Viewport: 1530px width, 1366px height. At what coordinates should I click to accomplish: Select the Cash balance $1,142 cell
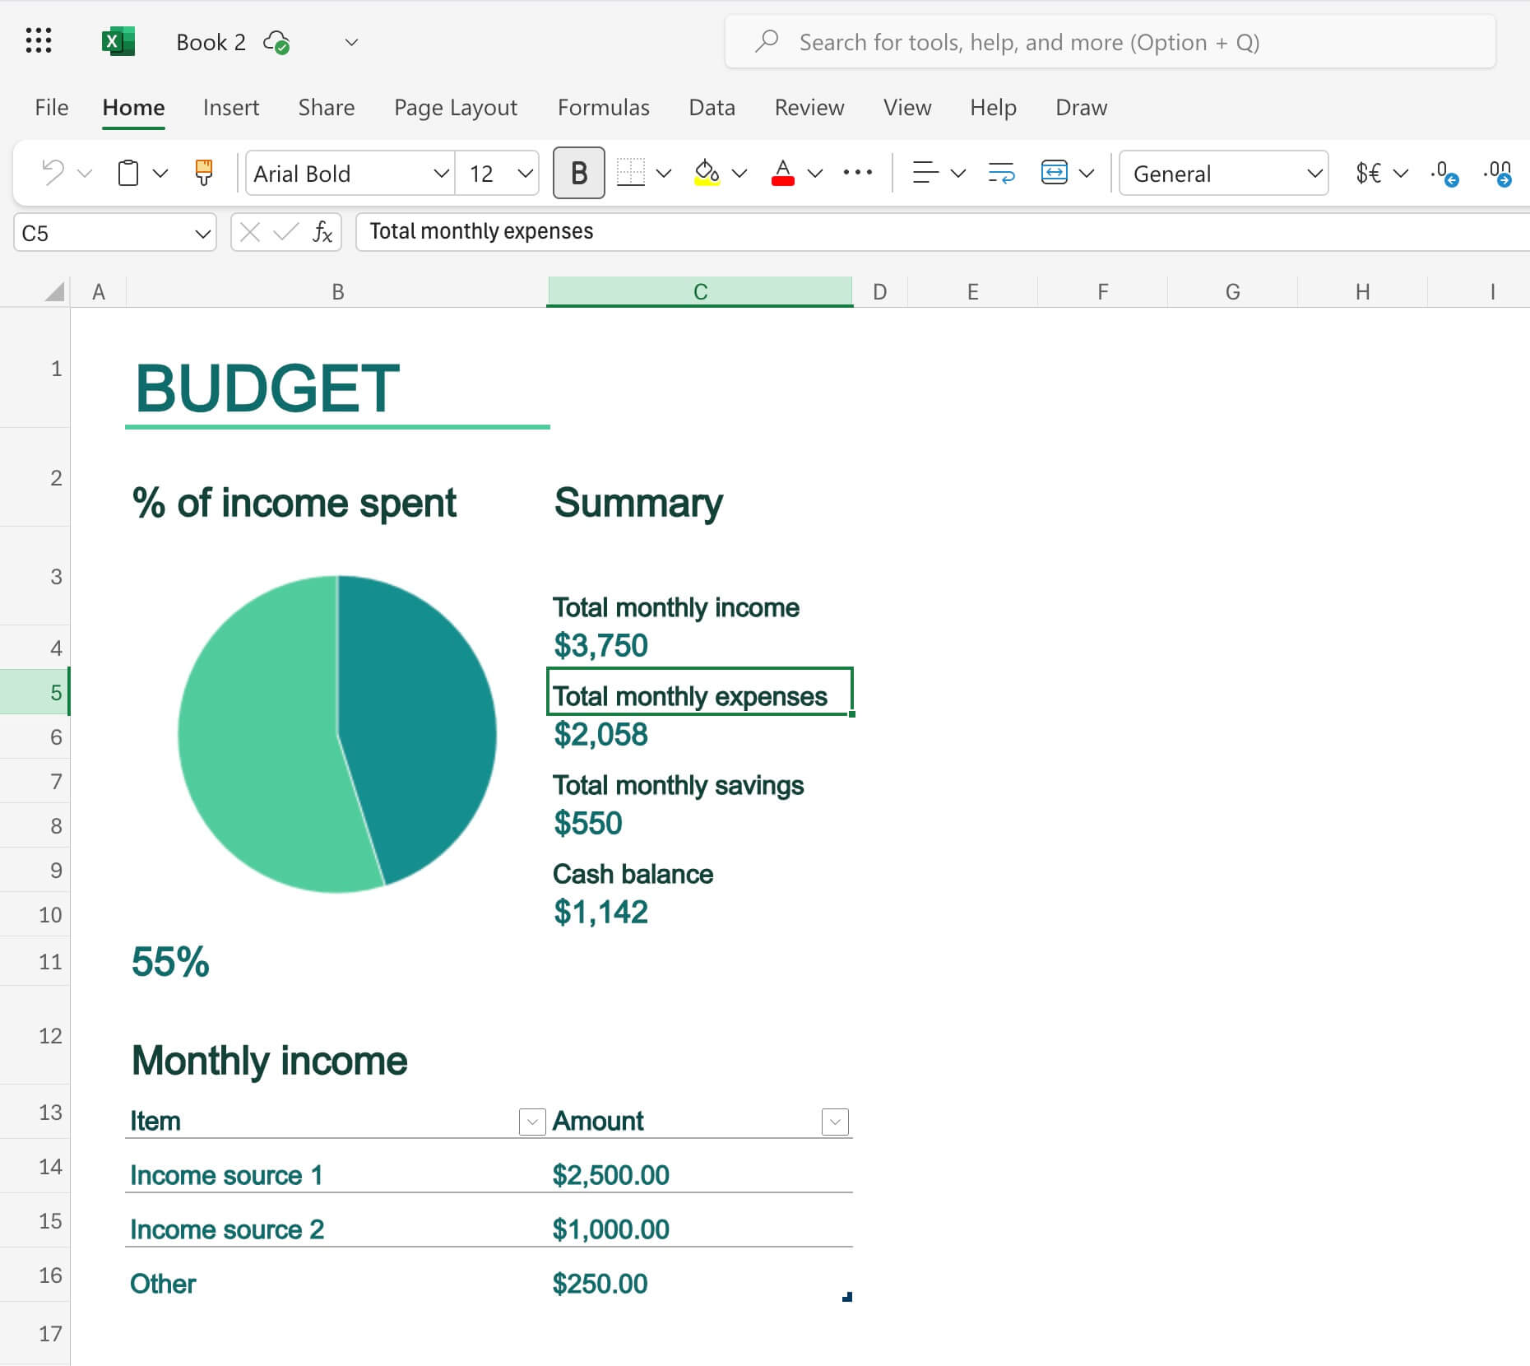[700, 913]
